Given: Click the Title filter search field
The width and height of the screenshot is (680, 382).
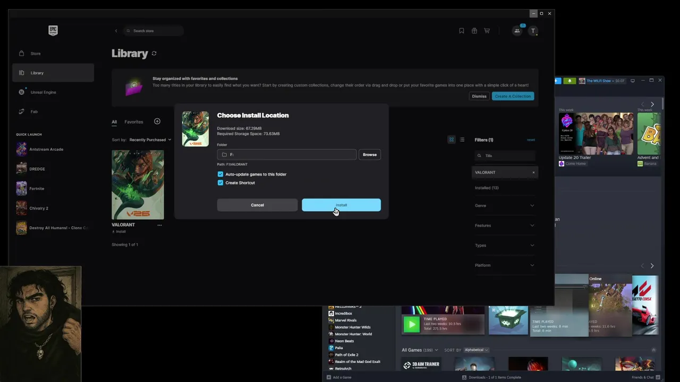Looking at the screenshot, I should click(505, 156).
